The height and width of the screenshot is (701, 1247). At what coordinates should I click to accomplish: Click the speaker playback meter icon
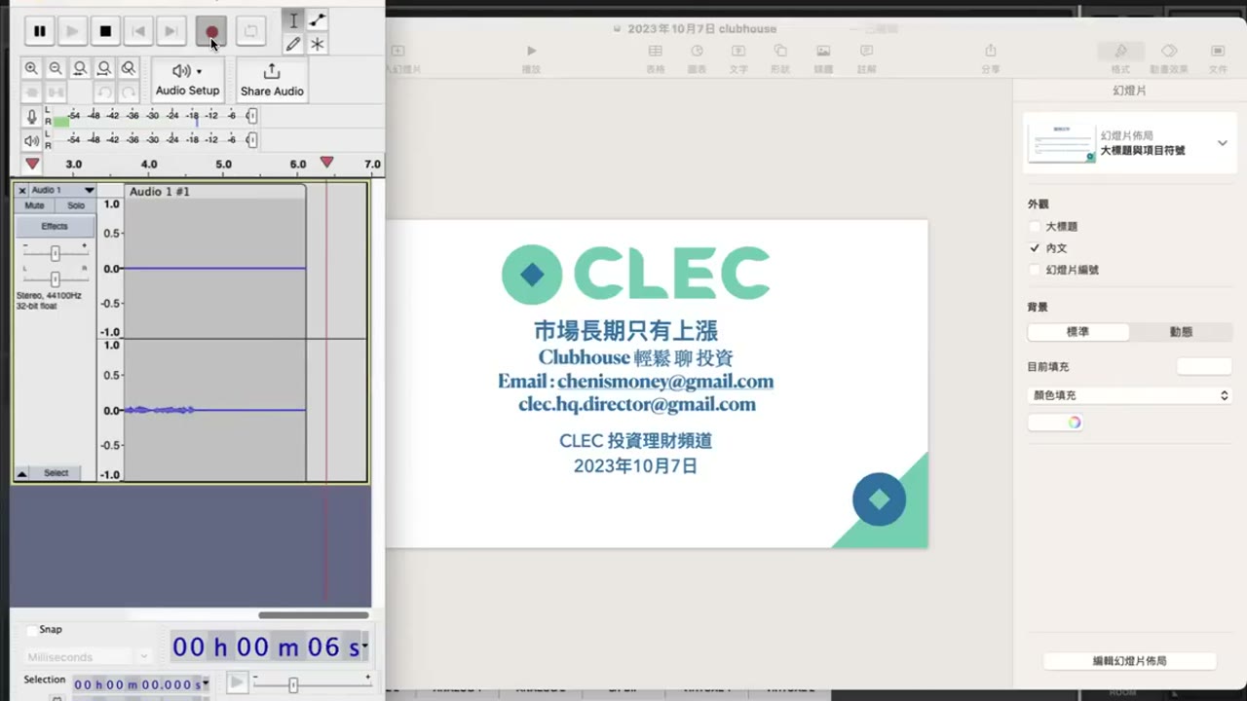coord(32,140)
